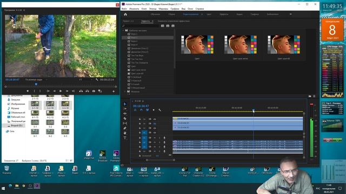Expand the folder below the presets list

(125, 92)
